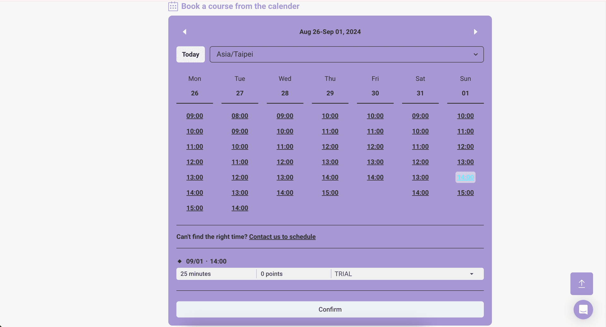Viewport: 606px width, 327px height.
Task: Open the TRIAL course type dropdown
Action: coord(407,274)
